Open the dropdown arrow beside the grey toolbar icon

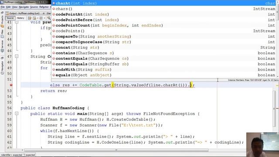[x=44, y=18]
